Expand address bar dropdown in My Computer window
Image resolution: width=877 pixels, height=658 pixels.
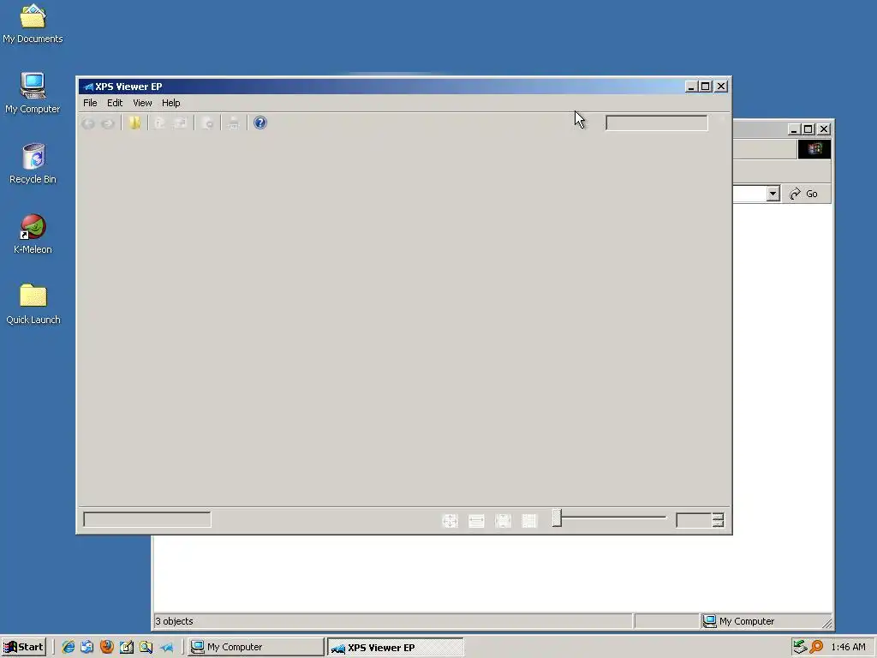click(x=773, y=194)
